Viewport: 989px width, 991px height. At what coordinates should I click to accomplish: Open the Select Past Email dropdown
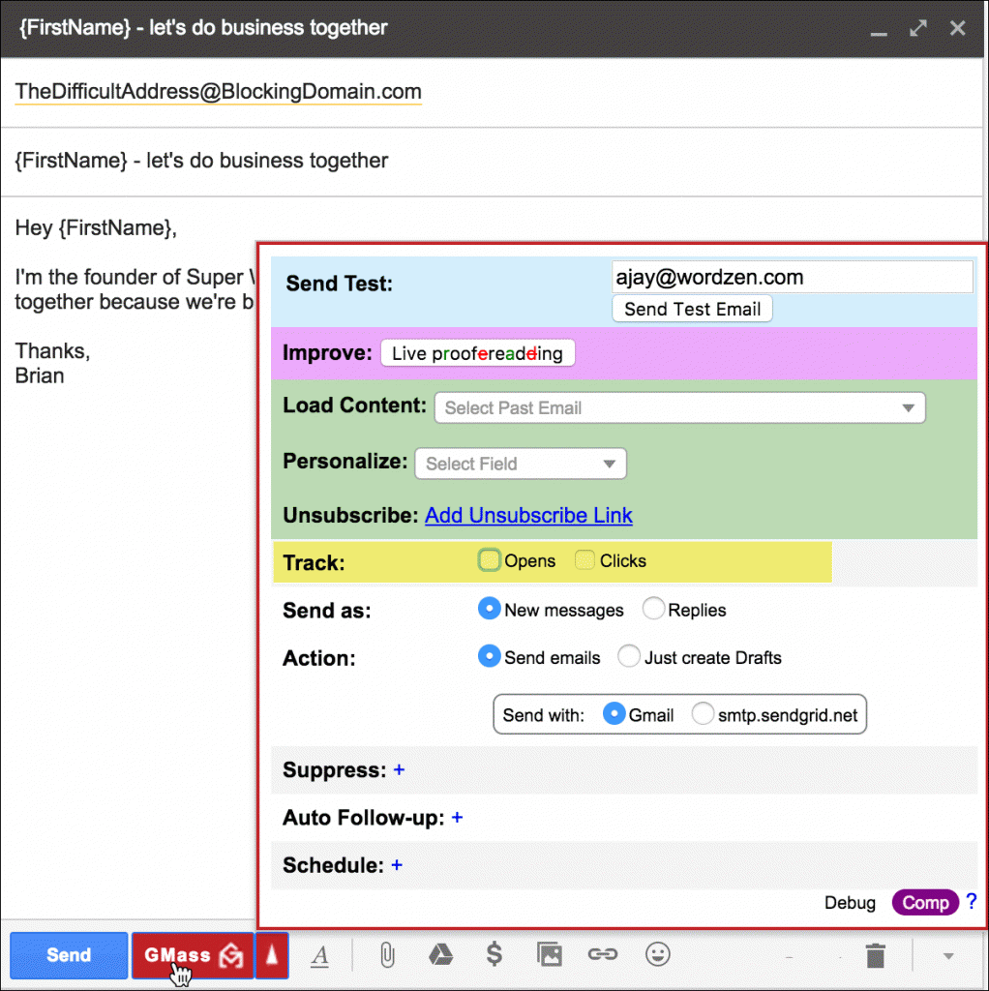coord(679,407)
